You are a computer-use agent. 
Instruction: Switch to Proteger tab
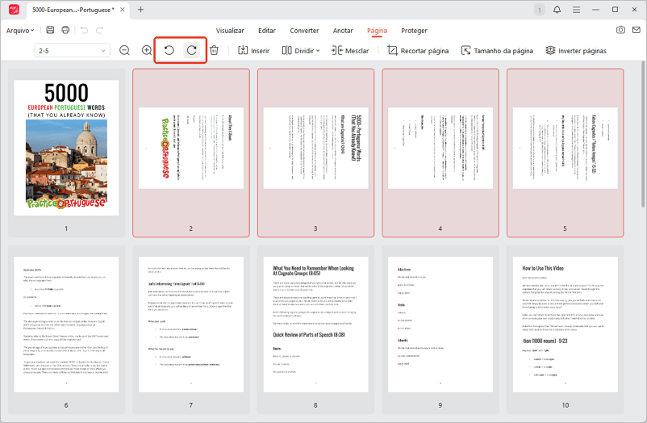point(414,31)
